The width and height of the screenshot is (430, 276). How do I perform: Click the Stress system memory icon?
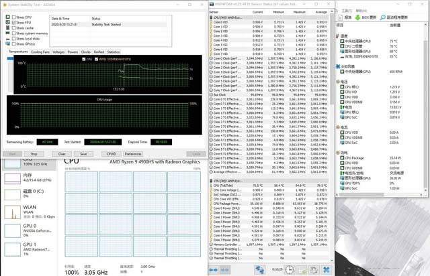7,33
